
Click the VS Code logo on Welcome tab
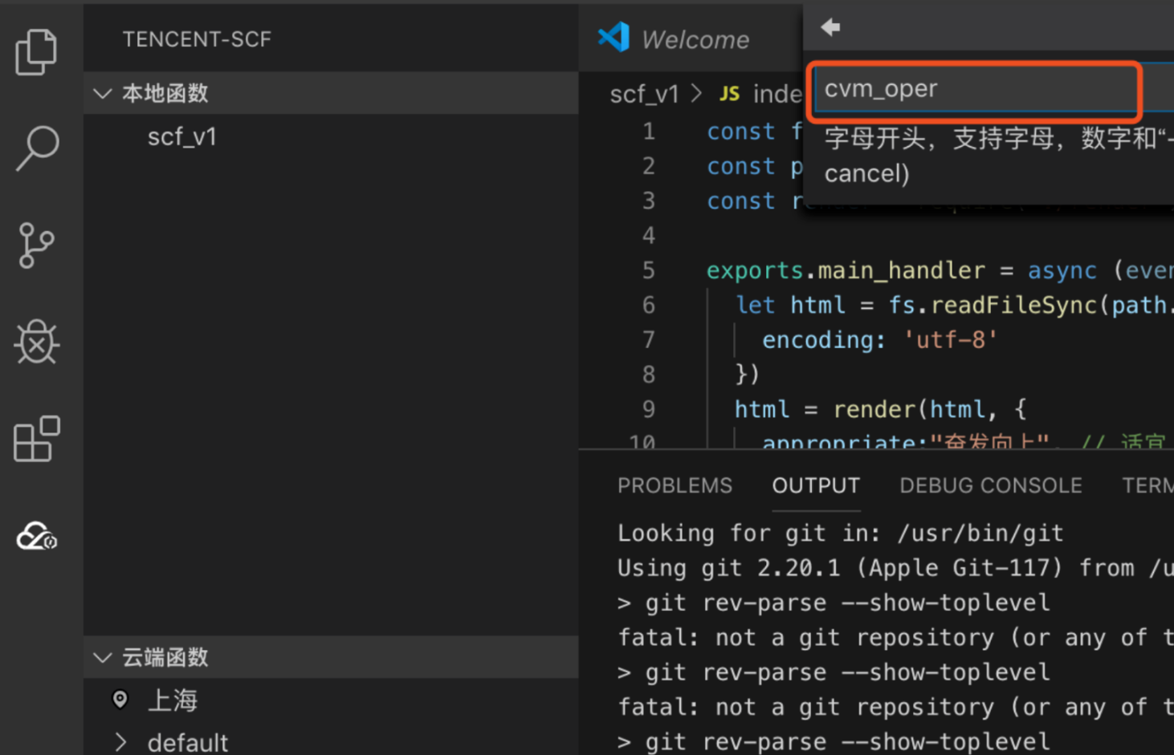[614, 38]
